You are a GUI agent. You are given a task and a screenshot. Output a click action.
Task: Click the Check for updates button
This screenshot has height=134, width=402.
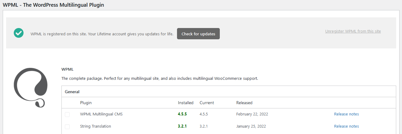(198, 34)
